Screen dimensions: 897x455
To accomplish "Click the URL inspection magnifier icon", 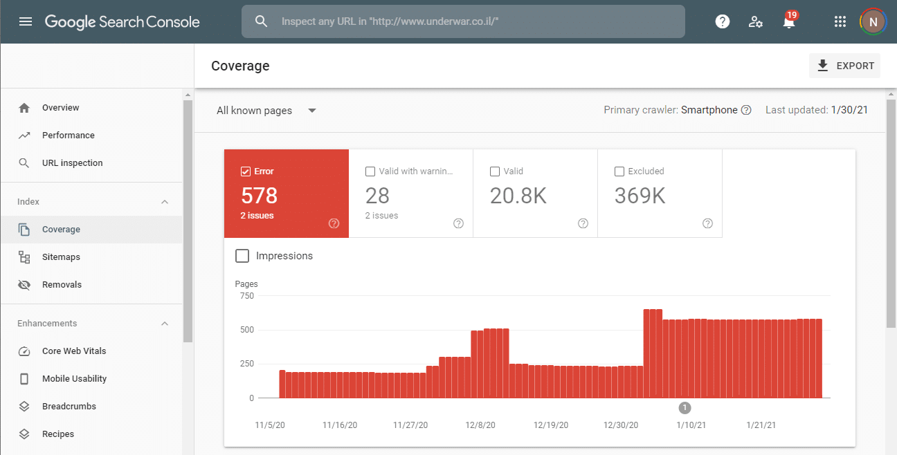I will point(24,163).
